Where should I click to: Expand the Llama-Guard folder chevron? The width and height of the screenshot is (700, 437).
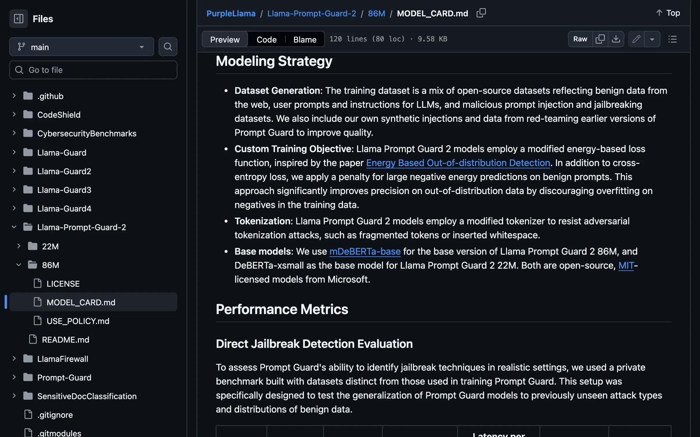(14, 152)
